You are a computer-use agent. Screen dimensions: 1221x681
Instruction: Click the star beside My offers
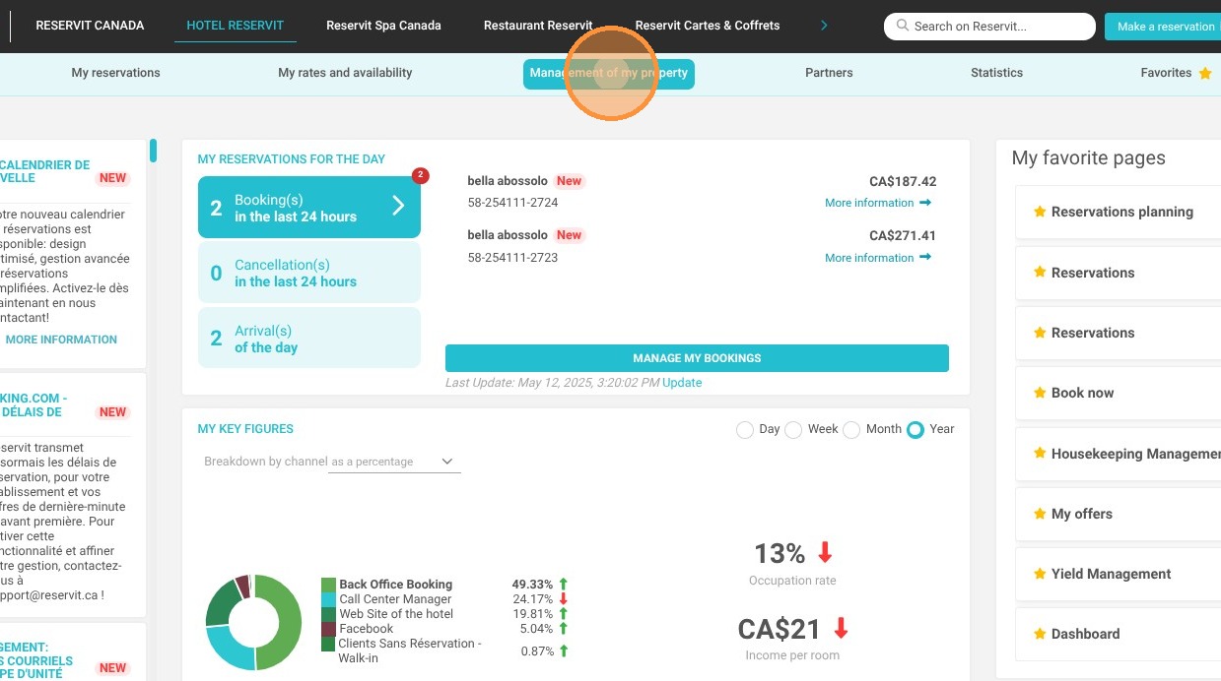1039,514
